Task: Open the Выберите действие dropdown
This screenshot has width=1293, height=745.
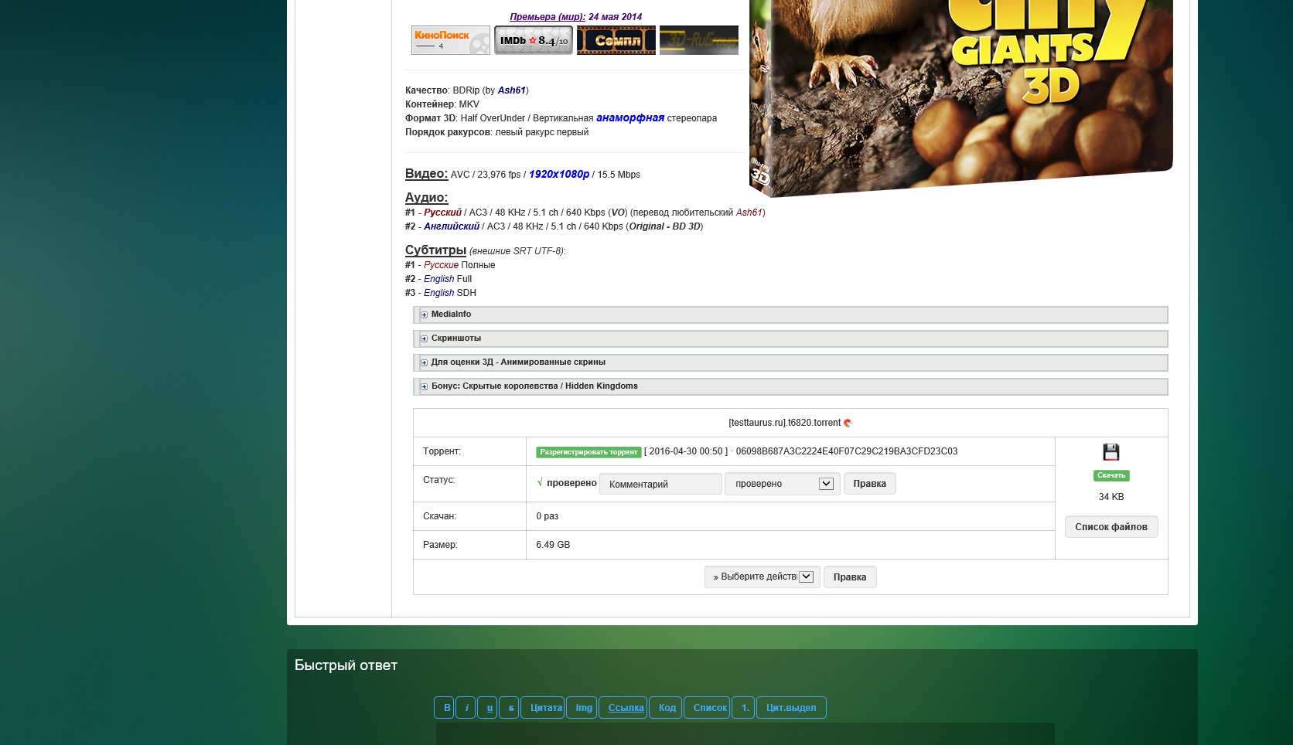Action: (762, 577)
